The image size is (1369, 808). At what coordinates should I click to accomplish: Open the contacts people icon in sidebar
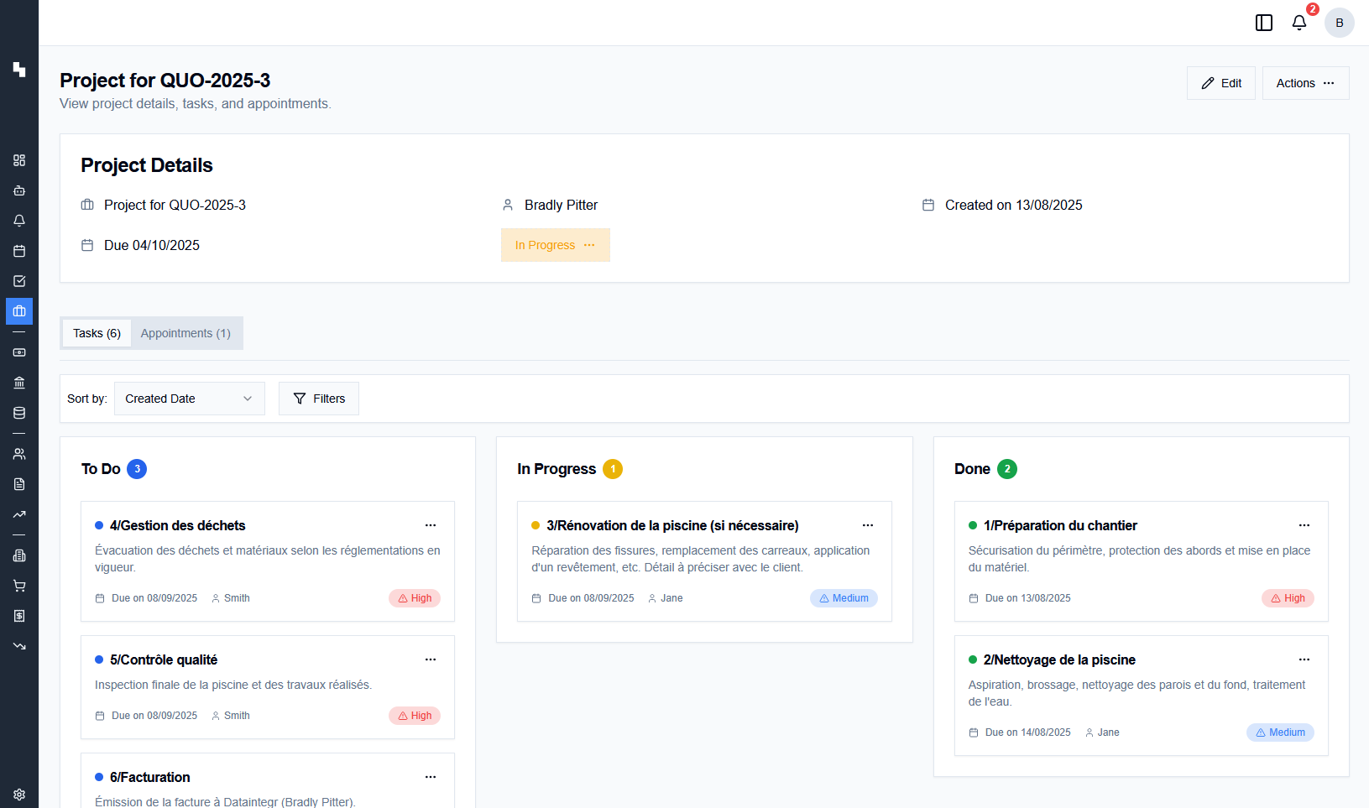[x=19, y=454]
